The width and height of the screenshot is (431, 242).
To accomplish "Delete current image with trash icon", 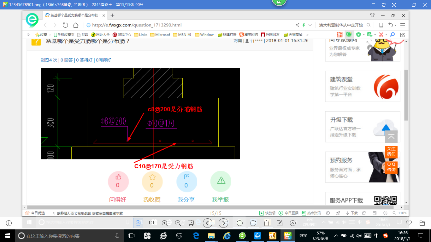I will [x=266, y=223].
